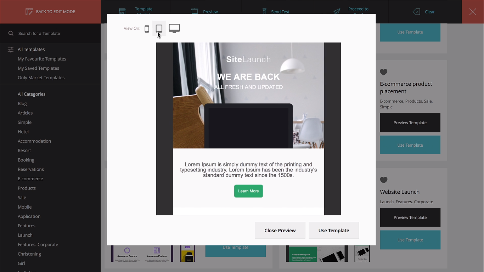Select the Blog category
The width and height of the screenshot is (484, 272).
click(22, 103)
